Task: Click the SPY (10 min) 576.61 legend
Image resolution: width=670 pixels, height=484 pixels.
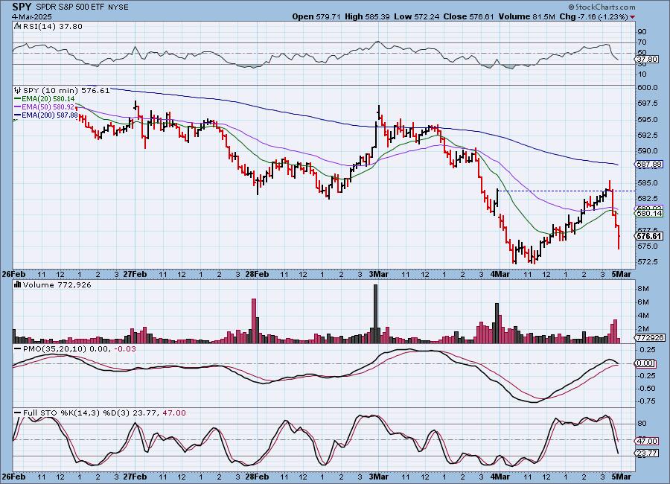Action: tap(66, 90)
